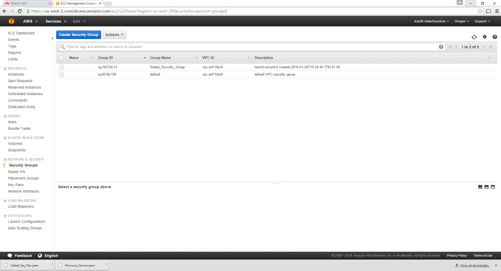The height and width of the screenshot is (271, 501).
Task: Open the Kartik Balachandran account menu
Action: pos(431,21)
